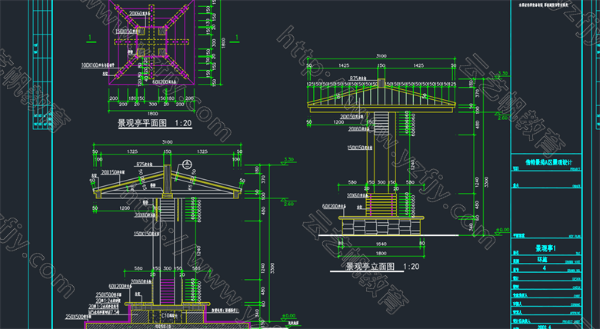
Task: Select the '3.30' level marker beside the section
Action: click(x=289, y=160)
